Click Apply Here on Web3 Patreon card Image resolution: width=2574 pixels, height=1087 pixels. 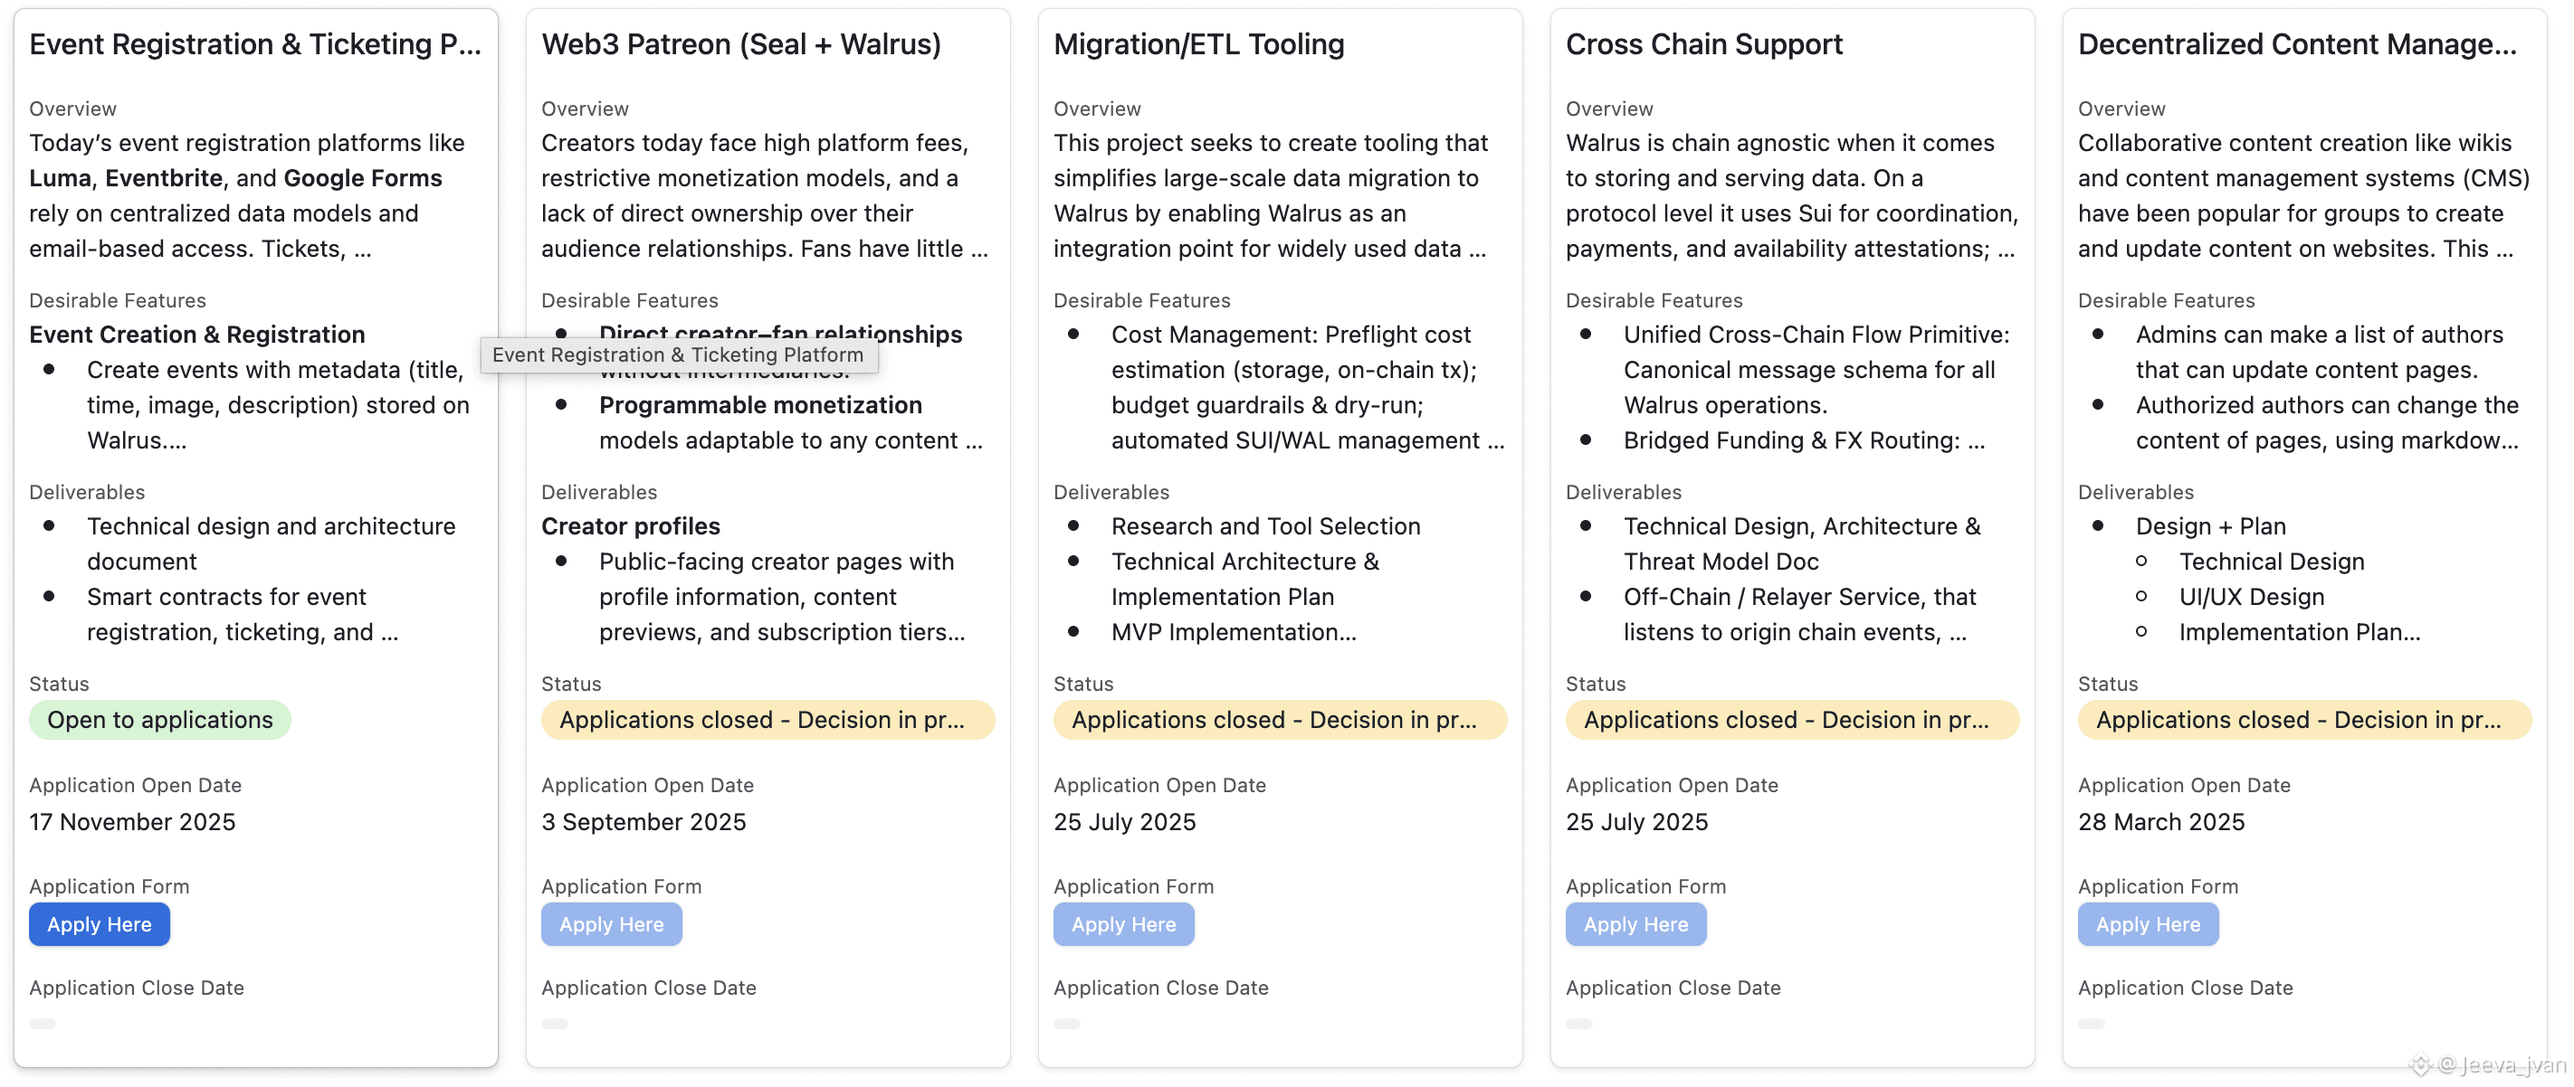click(611, 924)
